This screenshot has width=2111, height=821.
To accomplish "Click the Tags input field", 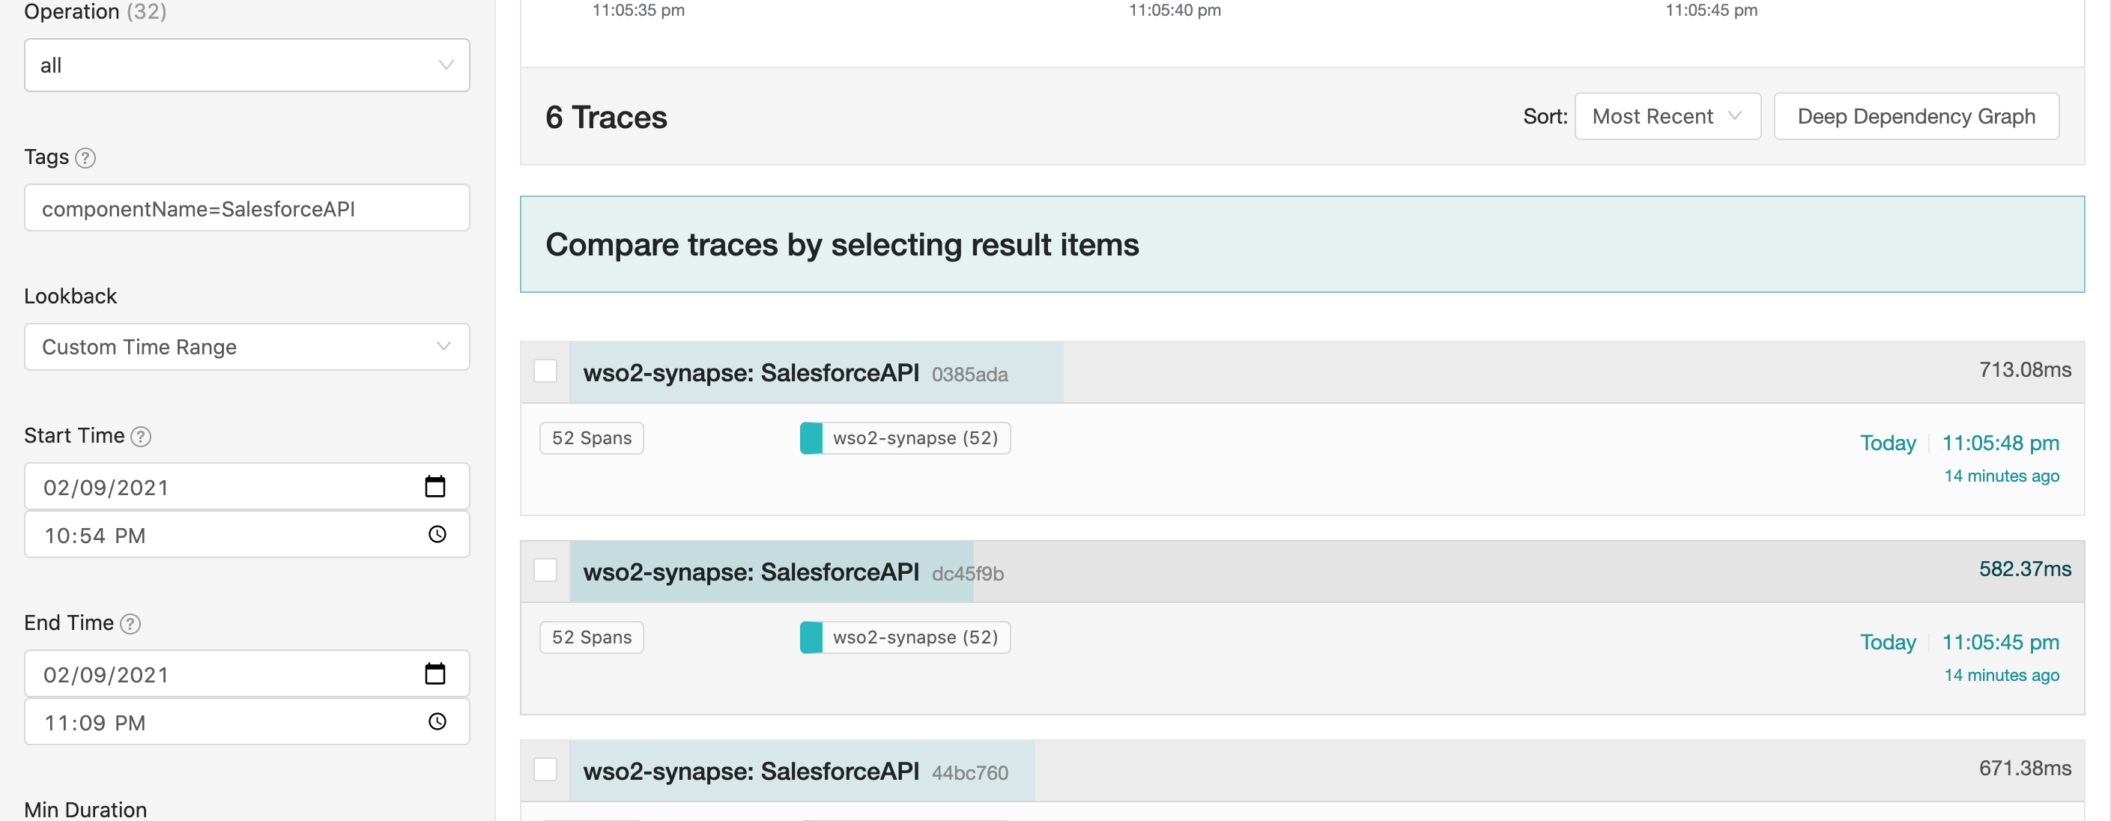I will click(x=246, y=208).
